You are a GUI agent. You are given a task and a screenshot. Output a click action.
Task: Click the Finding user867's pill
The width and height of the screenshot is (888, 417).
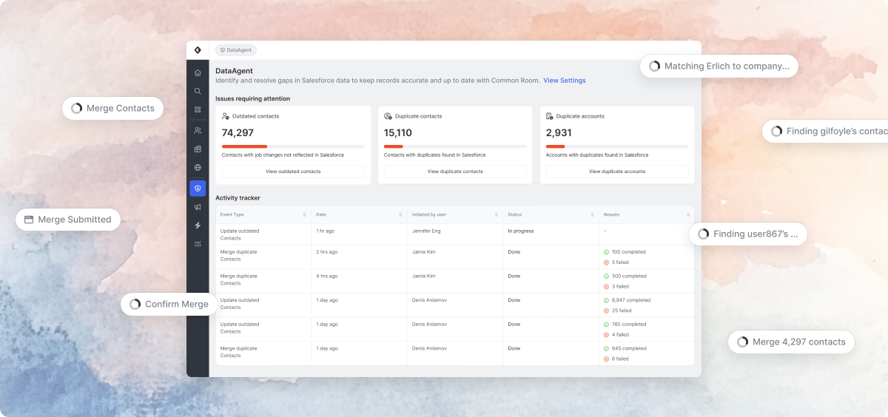(x=748, y=234)
